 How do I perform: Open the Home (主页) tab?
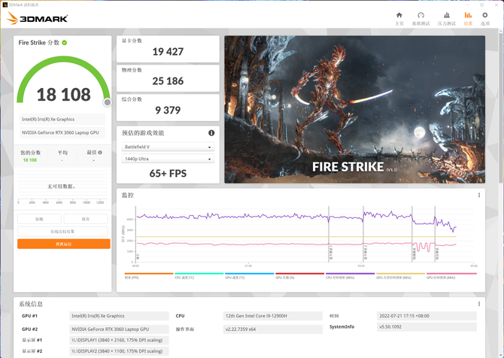(399, 18)
